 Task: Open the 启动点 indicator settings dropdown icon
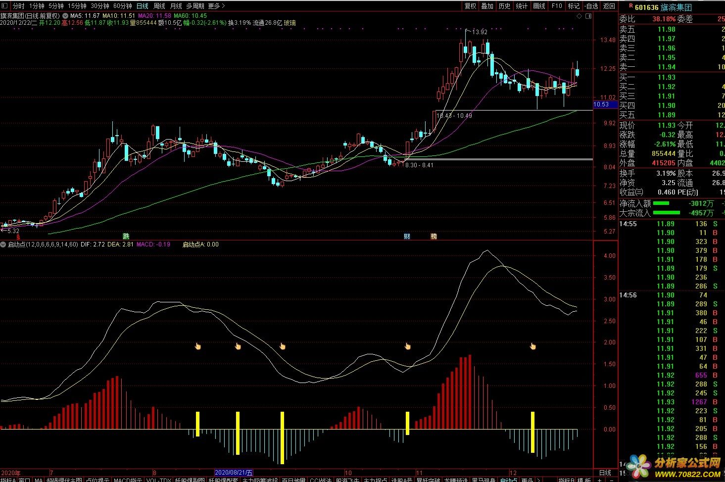(x=3, y=244)
